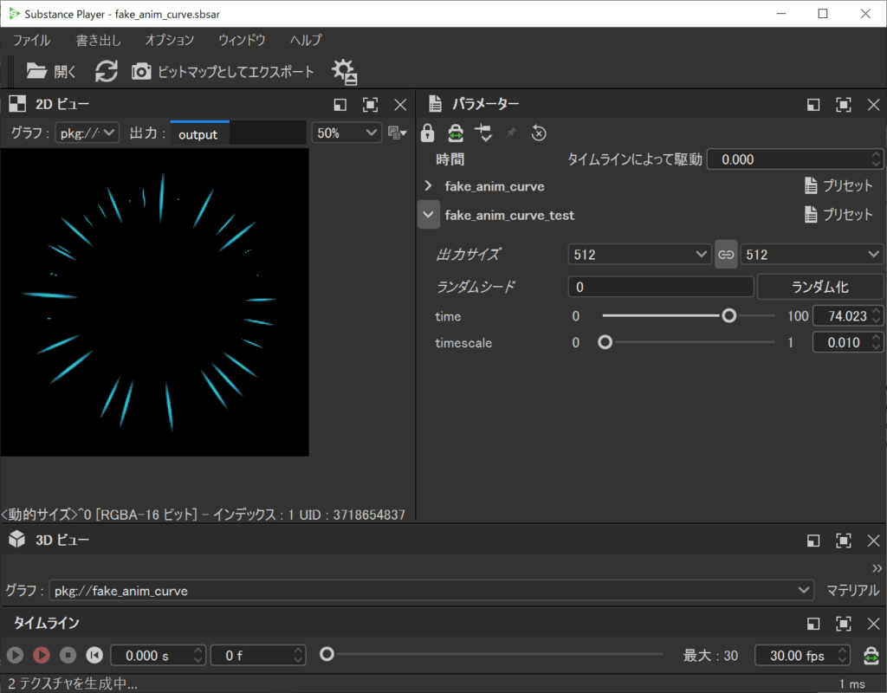Screen dimensions: 887x693
Task: Open the オプション menu
Action: (169, 40)
